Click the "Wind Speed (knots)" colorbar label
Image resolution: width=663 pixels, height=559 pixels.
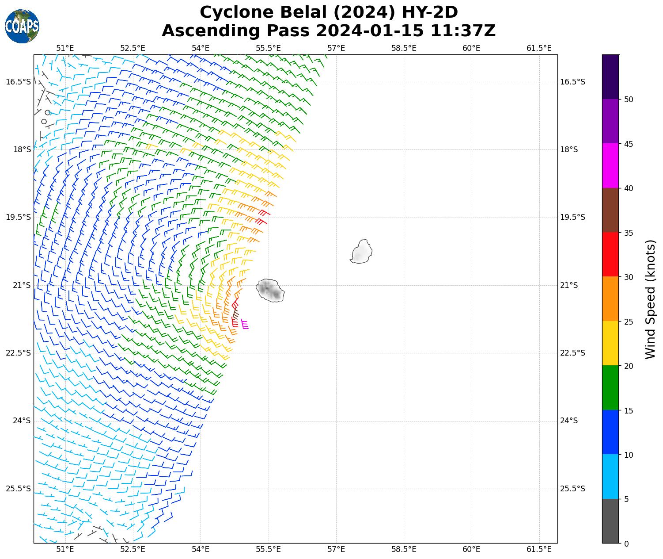point(650,299)
